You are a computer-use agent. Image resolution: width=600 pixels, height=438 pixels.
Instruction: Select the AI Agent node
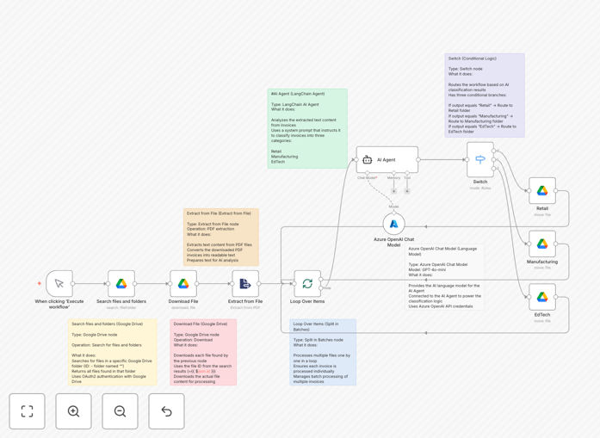pyautogui.click(x=387, y=159)
